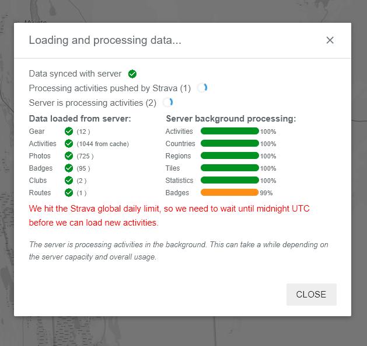Click the Gear row green checkmark
Image resolution: width=367 pixels, height=346 pixels.
[69, 132]
